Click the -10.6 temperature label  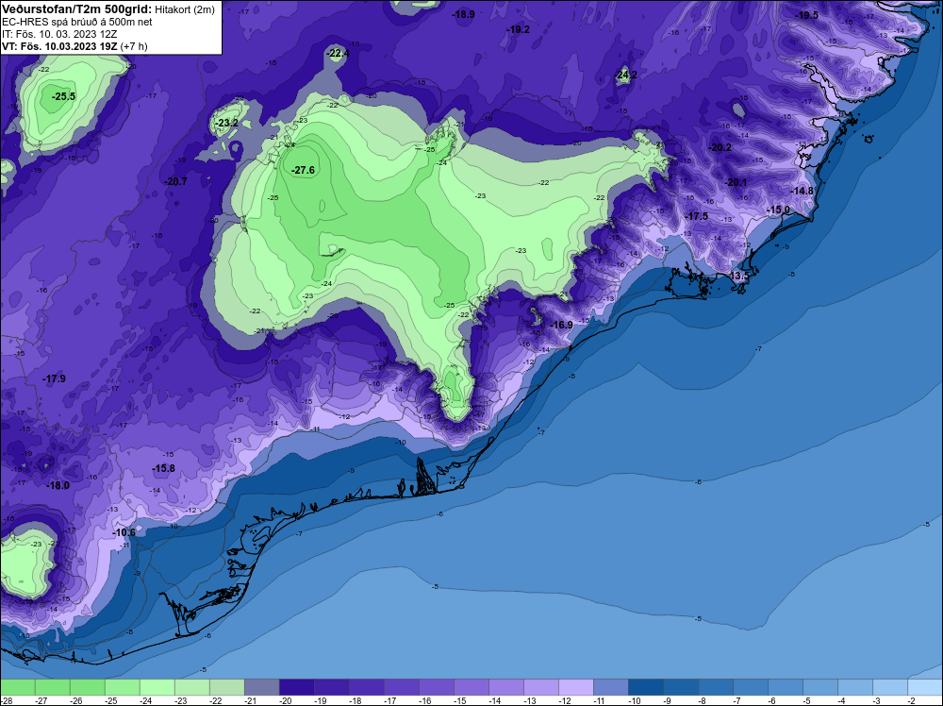point(124,532)
